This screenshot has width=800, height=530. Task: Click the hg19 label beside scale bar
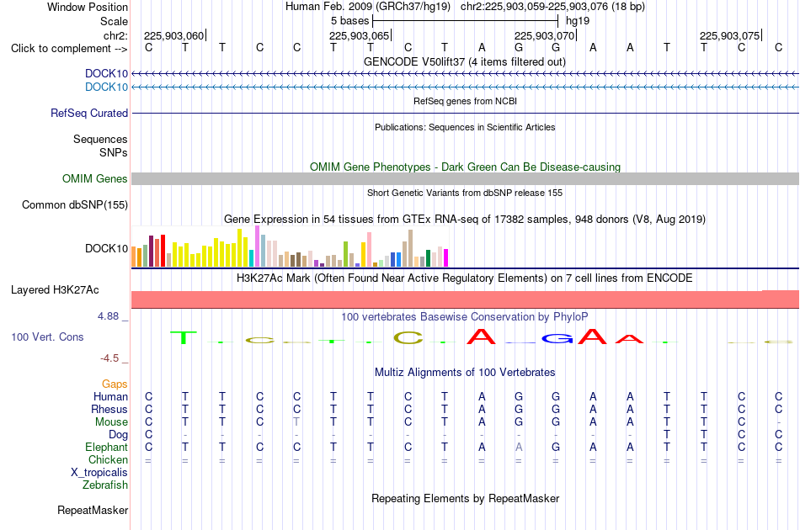pos(578,21)
